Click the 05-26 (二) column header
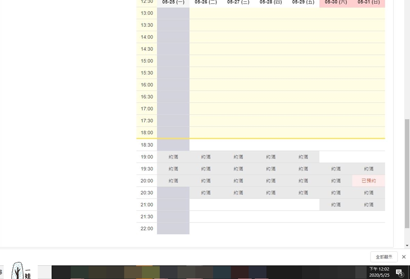This screenshot has height=279, width=410. click(x=206, y=2)
